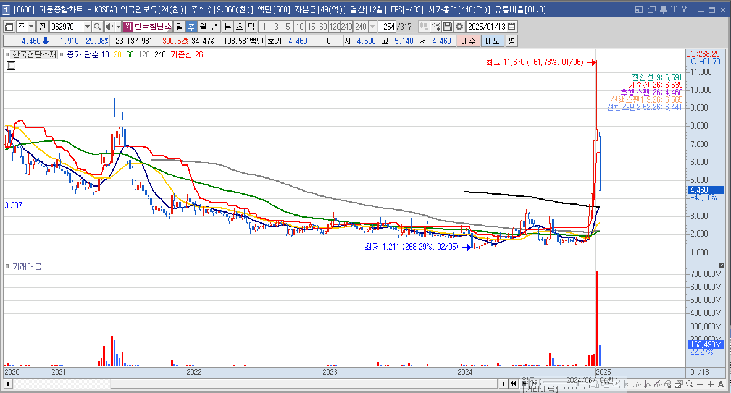
Task: Select daily period 일
Action: pos(180,27)
